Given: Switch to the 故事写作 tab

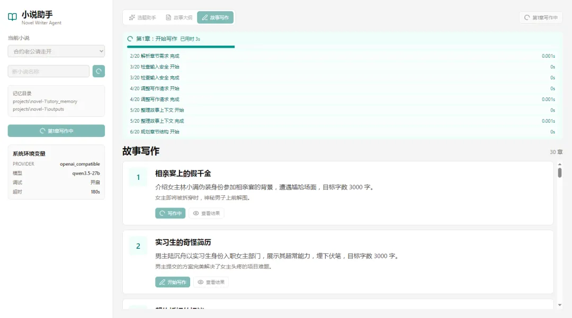Looking at the screenshot, I should tap(215, 17).
